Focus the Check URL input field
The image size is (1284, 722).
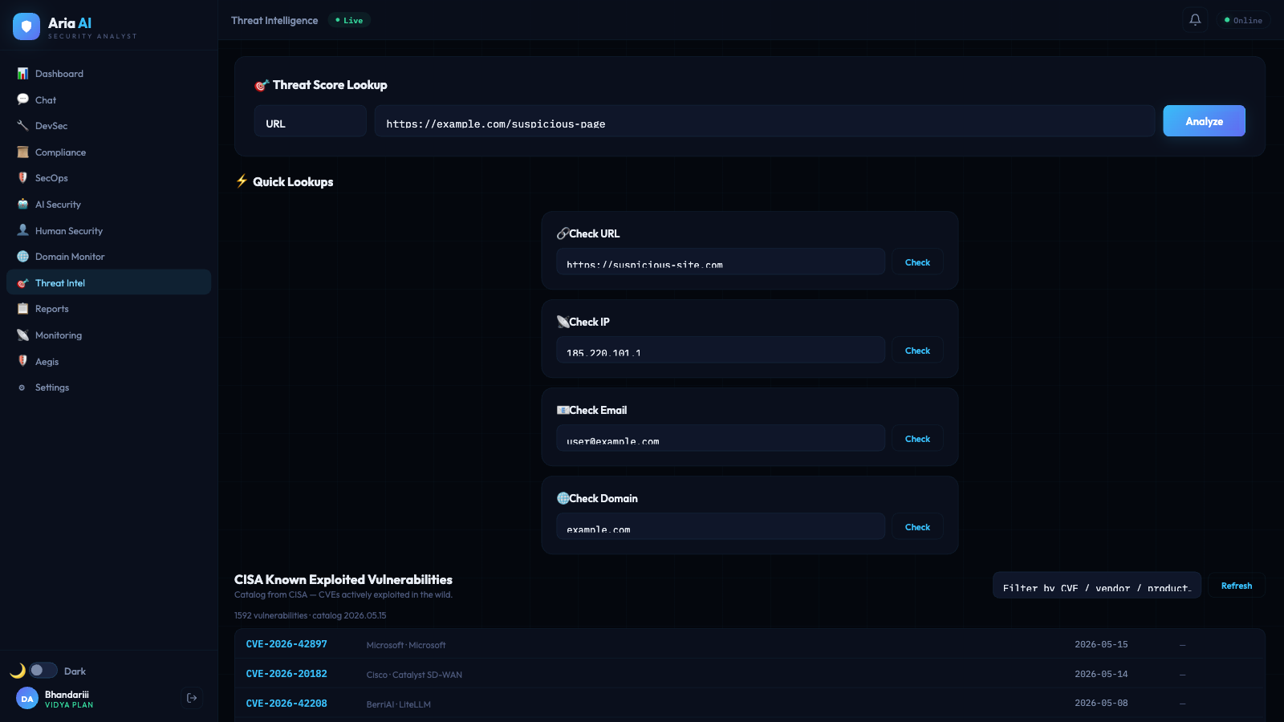[721, 262]
